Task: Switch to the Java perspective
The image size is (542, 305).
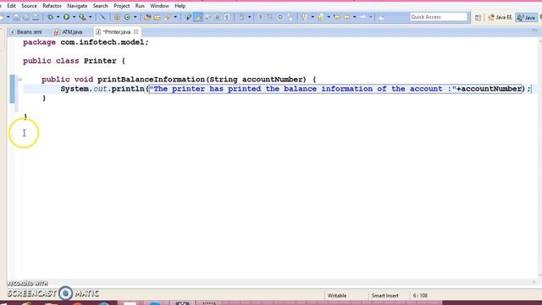Action: [x=526, y=17]
